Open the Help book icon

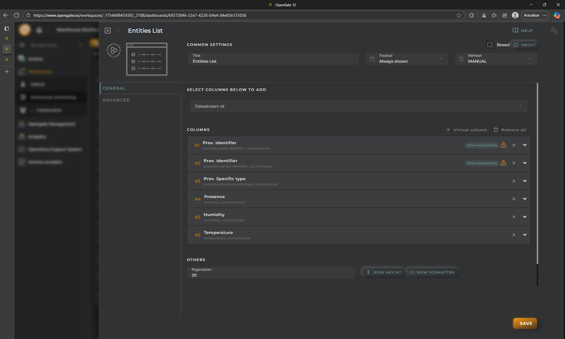point(515,31)
